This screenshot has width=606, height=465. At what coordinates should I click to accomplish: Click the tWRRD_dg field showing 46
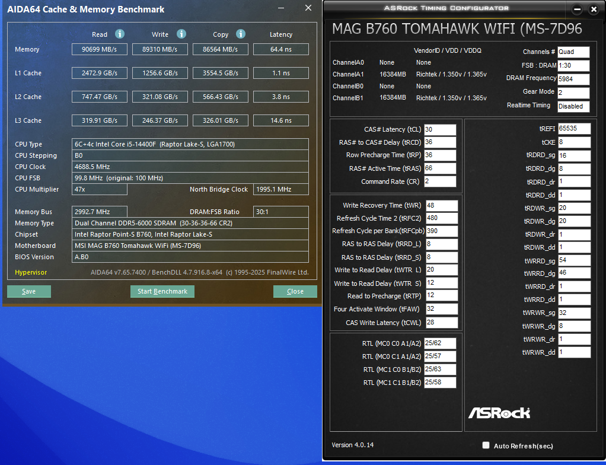575,273
